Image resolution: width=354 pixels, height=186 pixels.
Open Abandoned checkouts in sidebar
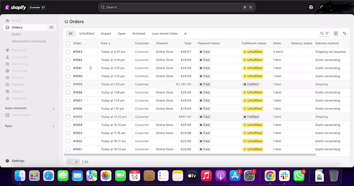click(x=29, y=41)
